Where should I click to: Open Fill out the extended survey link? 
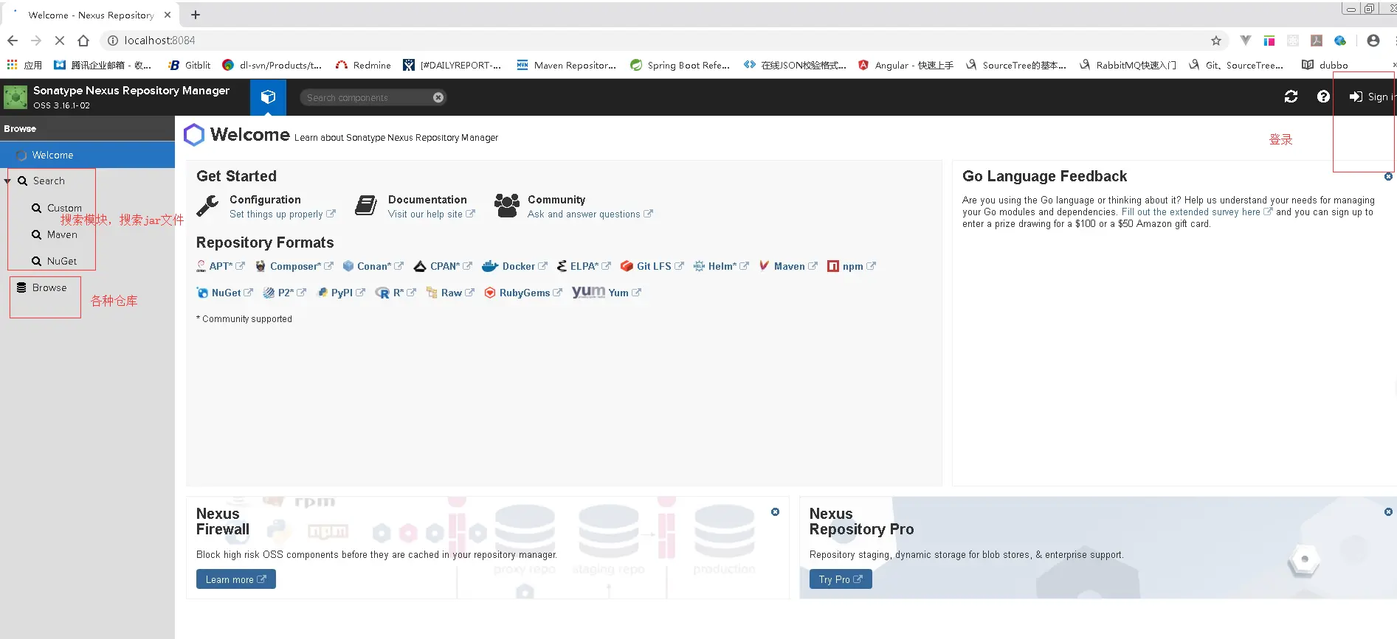[1196, 212]
